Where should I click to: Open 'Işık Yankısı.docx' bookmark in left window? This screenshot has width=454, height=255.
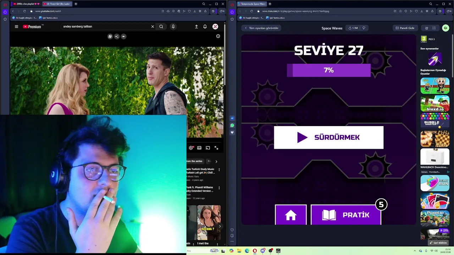coord(49,18)
